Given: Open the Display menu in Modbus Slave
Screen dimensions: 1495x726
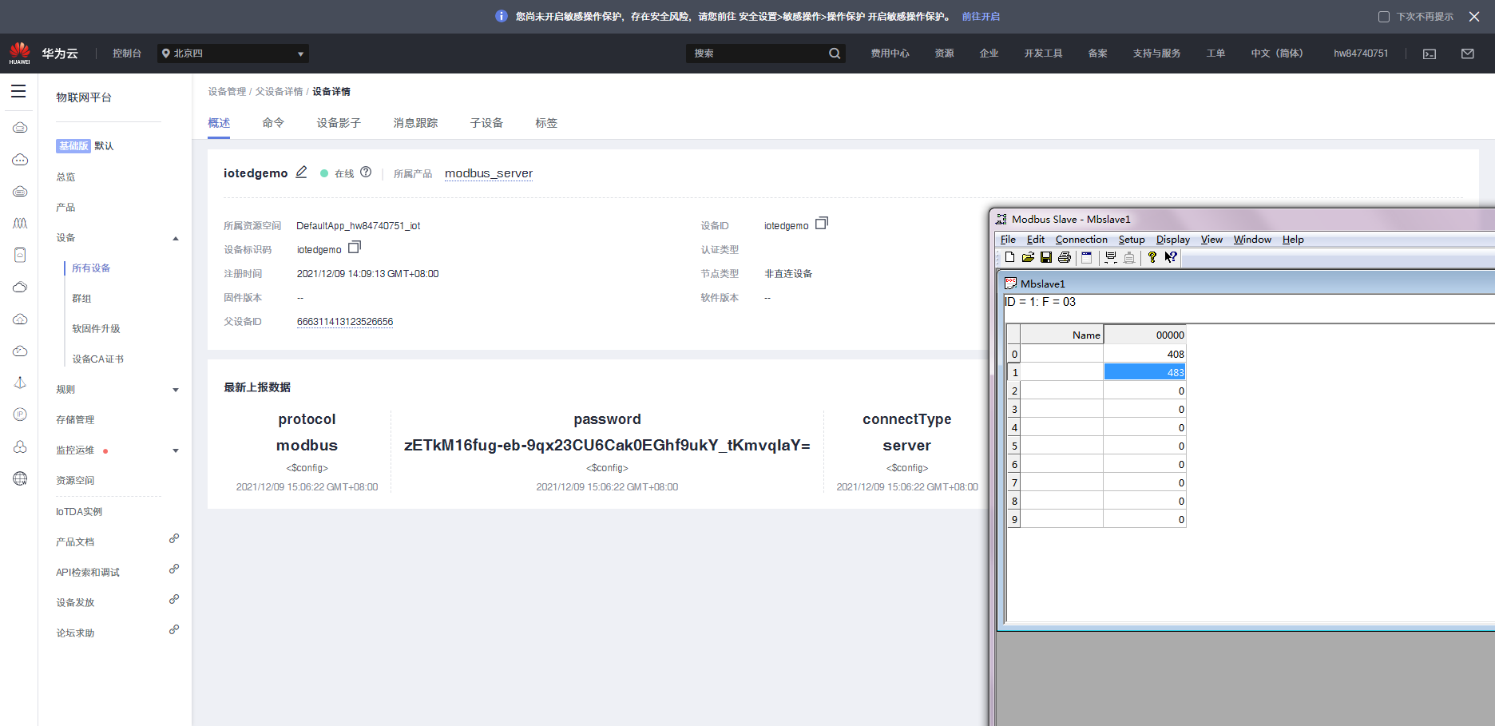Looking at the screenshot, I should pyautogui.click(x=1173, y=240).
